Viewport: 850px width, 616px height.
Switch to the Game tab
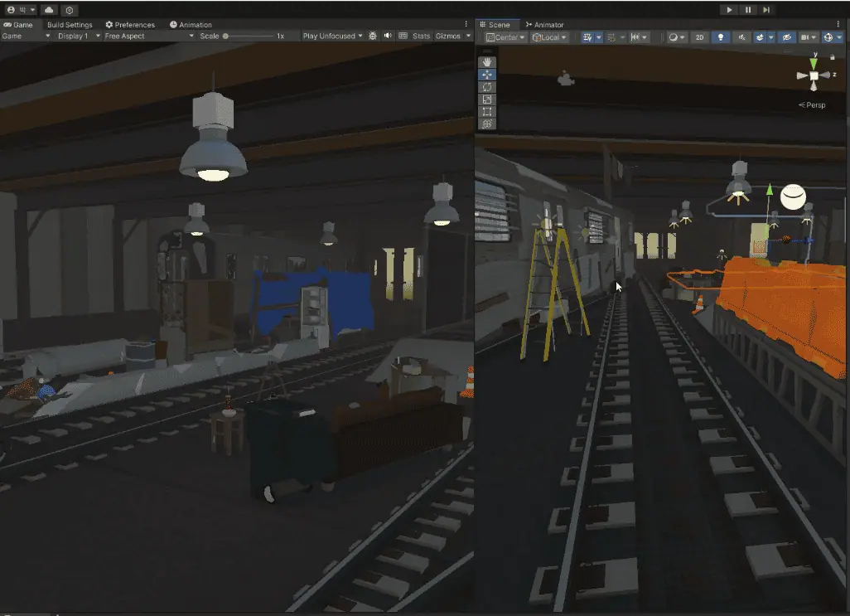click(x=18, y=25)
